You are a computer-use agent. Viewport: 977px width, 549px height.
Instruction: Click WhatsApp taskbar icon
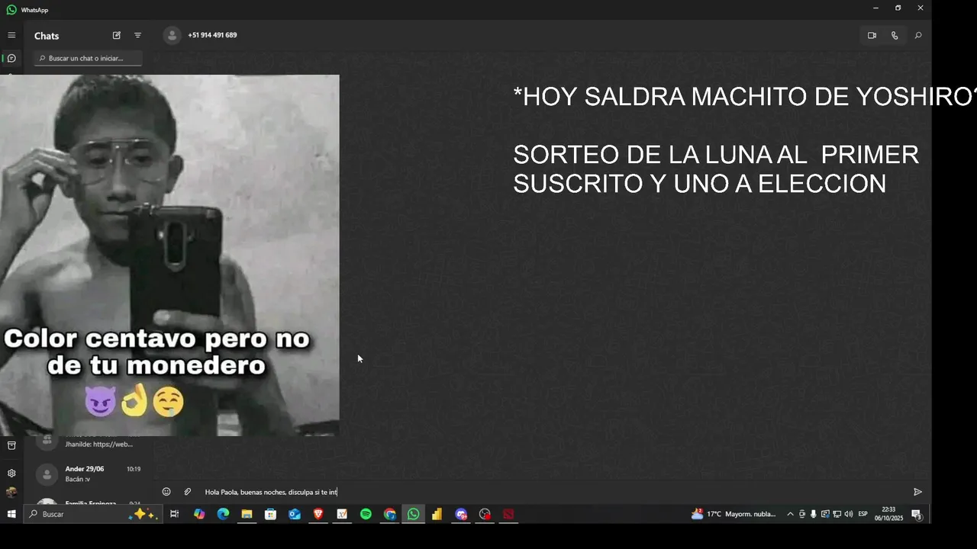coord(413,514)
